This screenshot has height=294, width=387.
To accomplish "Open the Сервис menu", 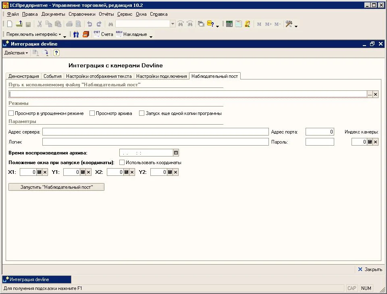I will [125, 14].
